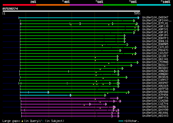This screenshot has width=173, height=123.
Task: Click the green arrowhead ending the B6SR26 alignment
Action: [127, 77]
